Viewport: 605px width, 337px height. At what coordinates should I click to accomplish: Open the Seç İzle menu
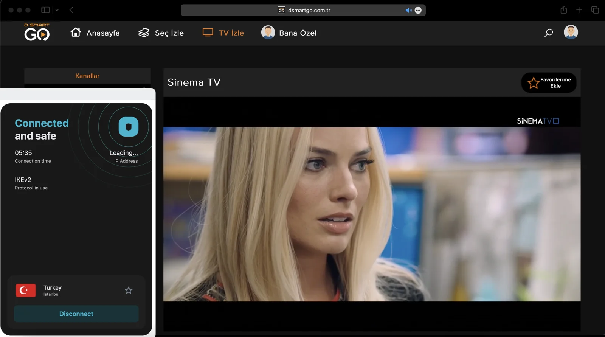161,33
